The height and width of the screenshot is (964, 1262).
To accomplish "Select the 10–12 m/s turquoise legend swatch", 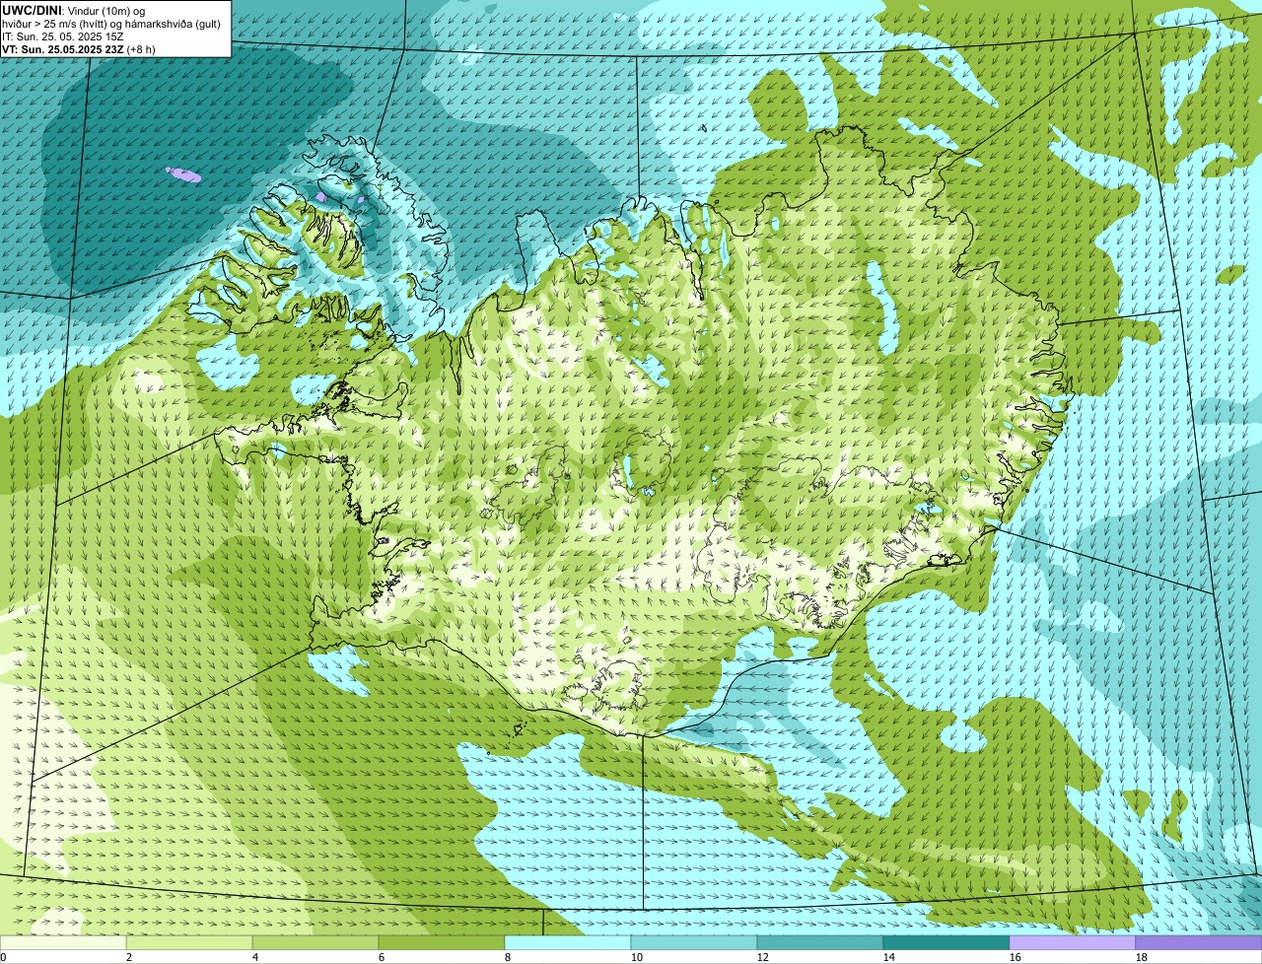I will 694,943.
